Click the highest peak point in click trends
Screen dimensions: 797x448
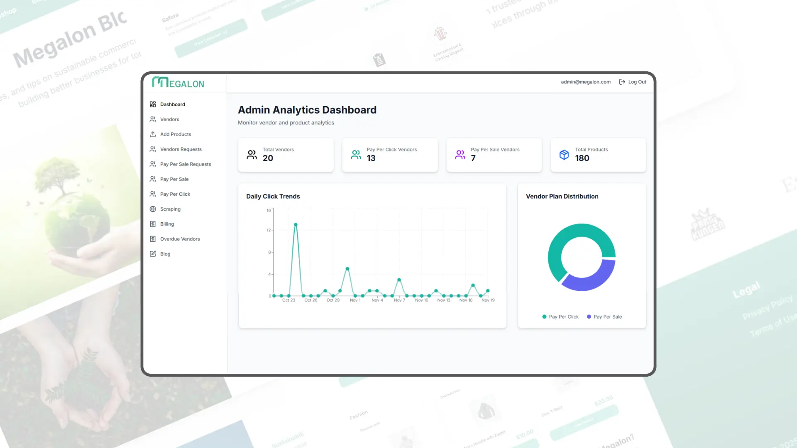pyautogui.click(x=296, y=224)
